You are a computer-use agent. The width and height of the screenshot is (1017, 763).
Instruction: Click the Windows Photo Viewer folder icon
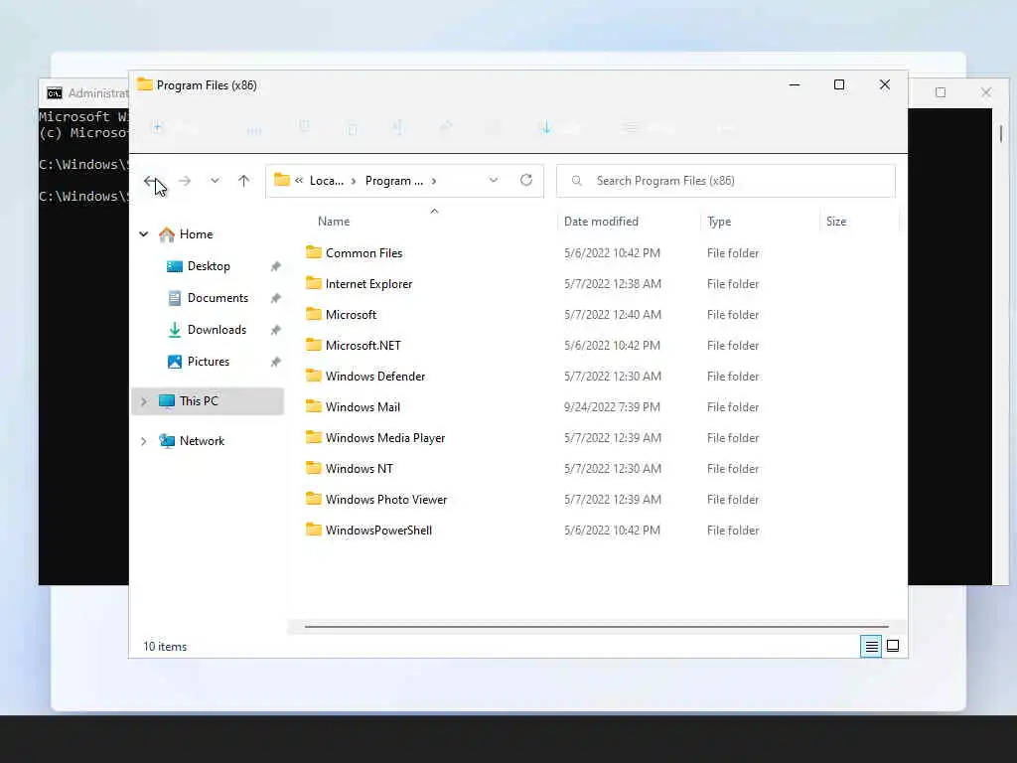314,499
